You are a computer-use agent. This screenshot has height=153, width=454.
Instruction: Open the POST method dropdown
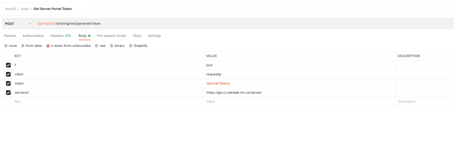tap(18, 24)
